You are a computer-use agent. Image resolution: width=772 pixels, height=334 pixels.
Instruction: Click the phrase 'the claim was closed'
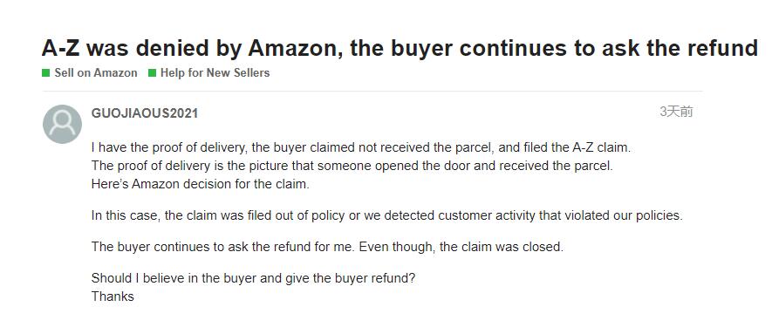pyautogui.click(x=502, y=247)
